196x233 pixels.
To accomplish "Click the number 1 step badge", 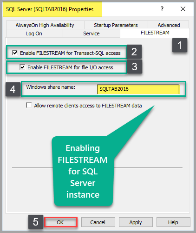I will click(x=180, y=45).
